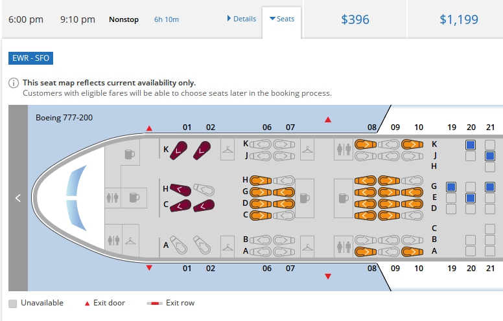The image size is (503, 321).
Task: Choose the $396 fare
Action: [355, 19]
